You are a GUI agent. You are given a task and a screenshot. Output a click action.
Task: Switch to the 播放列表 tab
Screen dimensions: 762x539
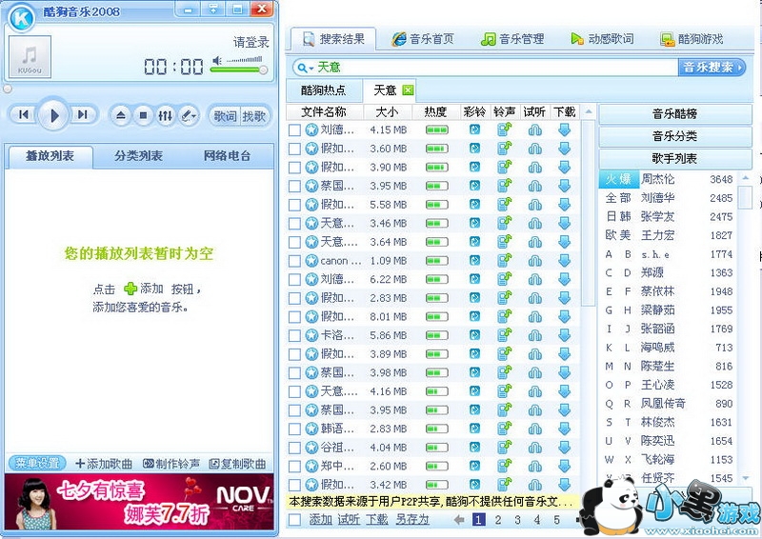(50, 156)
